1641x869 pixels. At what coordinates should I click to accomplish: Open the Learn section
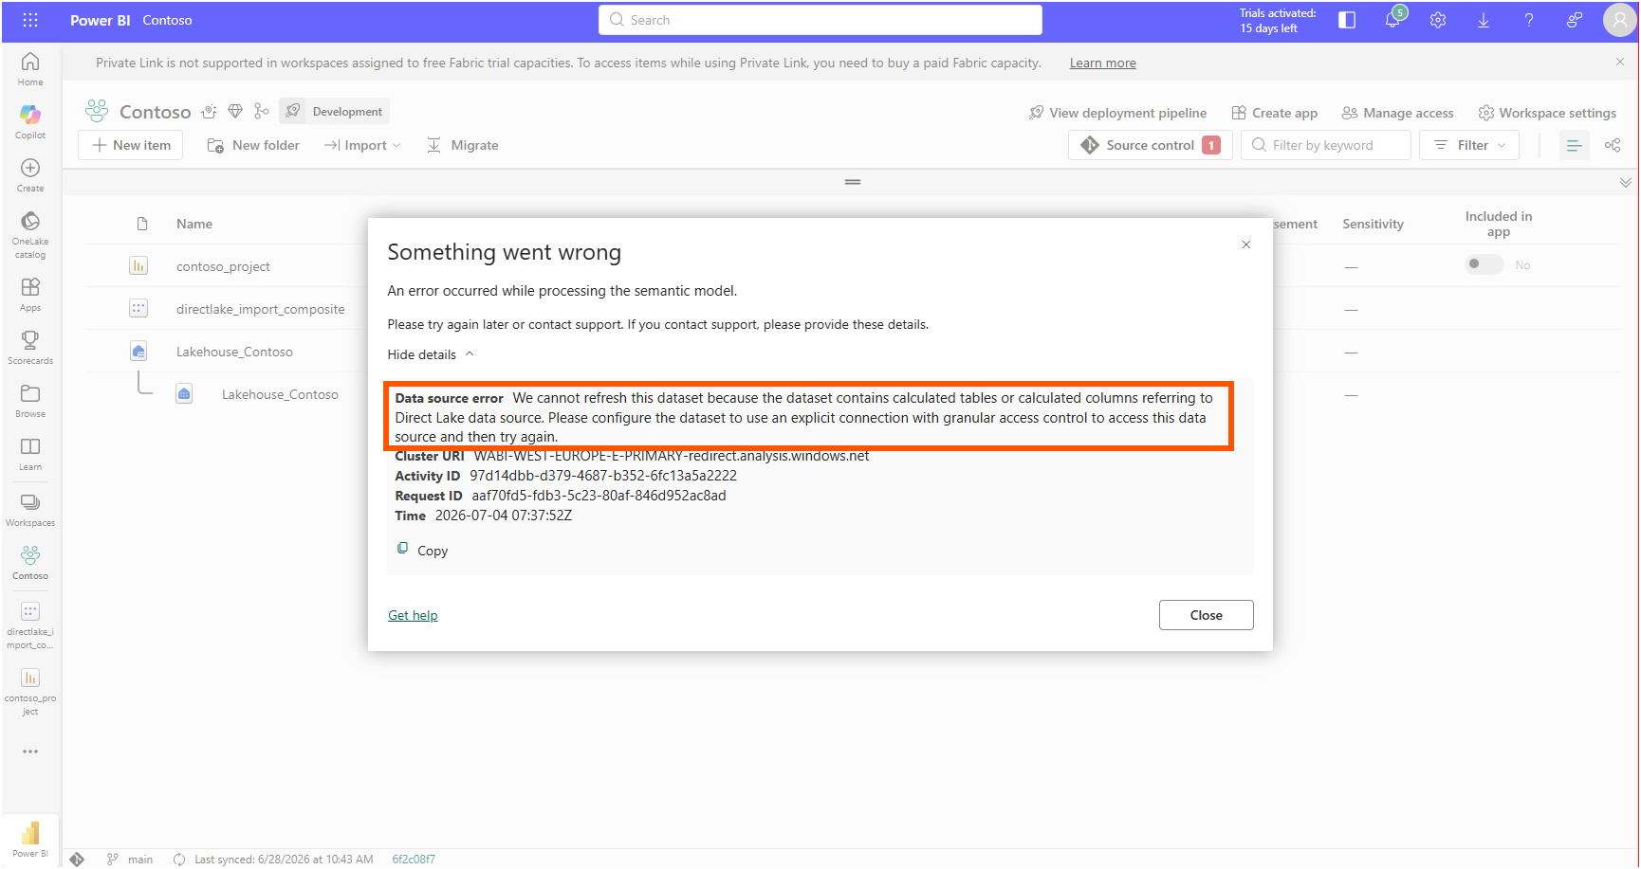(x=30, y=453)
